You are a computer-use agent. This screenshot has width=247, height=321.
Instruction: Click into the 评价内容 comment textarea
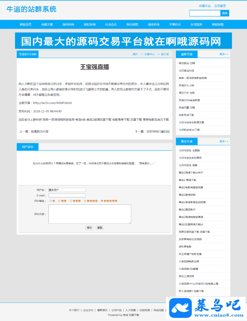pyautogui.click(x=90, y=214)
